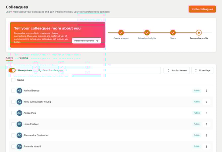Click the name Linza Eksteen
Viewport: 222px width, 152px height.
tap(31, 124)
